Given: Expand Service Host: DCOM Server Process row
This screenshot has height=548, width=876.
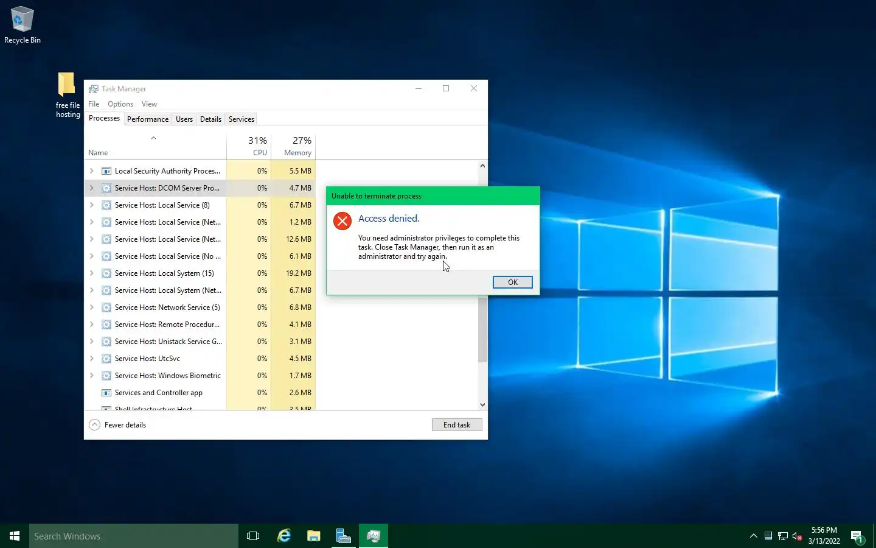Looking at the screenshot, I should (x=92, y=188).
